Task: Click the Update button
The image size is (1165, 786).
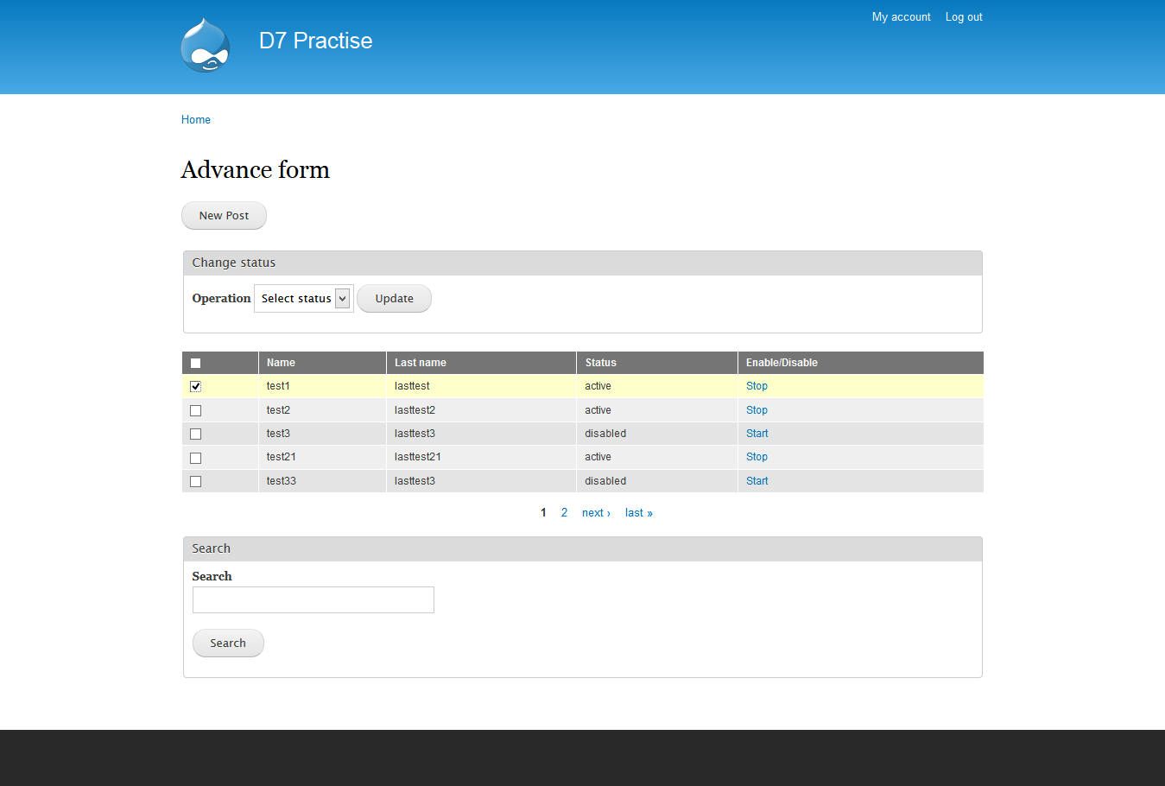Action: tap(394, 298)
